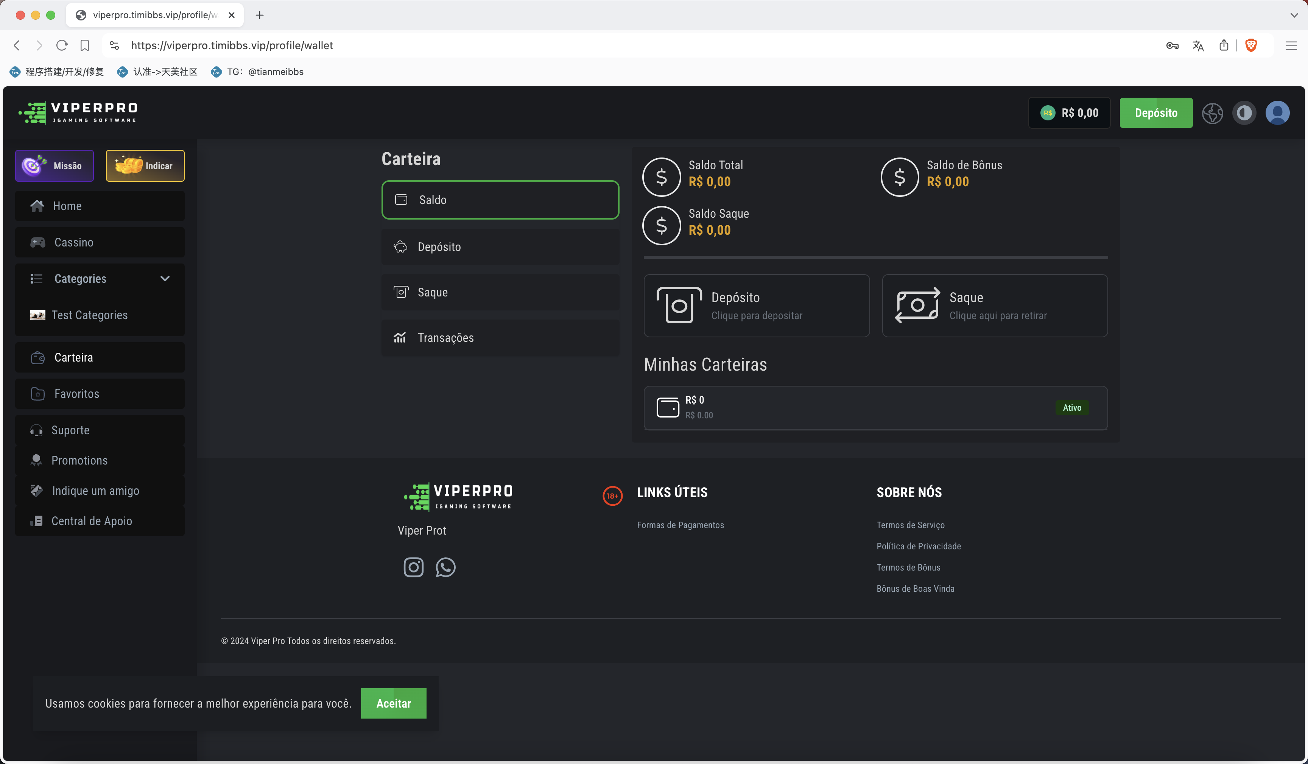Screen dimensions: 1308x764
Task: Click the Aceitar cookie consent button
Action: tap(393, 702)
